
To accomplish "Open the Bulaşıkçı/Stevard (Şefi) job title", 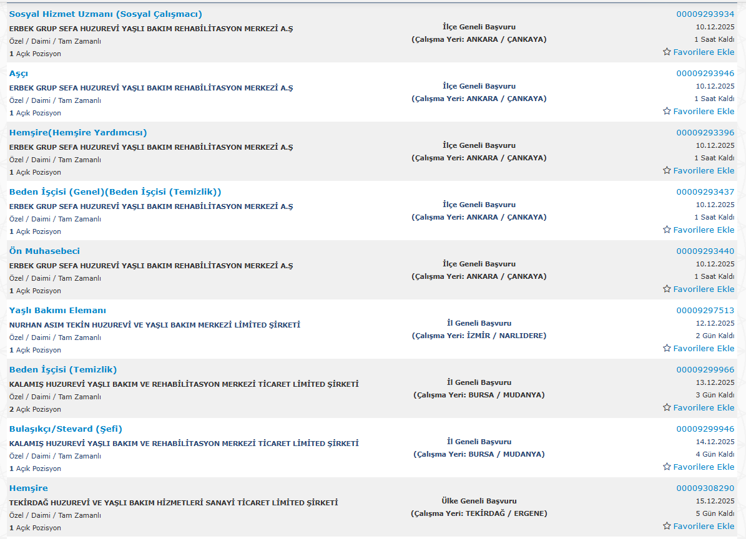I will click(66, 429).
